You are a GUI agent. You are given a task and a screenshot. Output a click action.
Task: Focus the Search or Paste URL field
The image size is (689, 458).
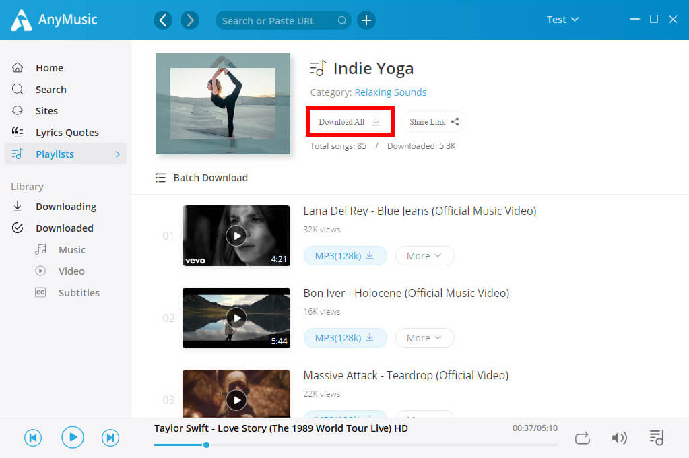(283, 21)
